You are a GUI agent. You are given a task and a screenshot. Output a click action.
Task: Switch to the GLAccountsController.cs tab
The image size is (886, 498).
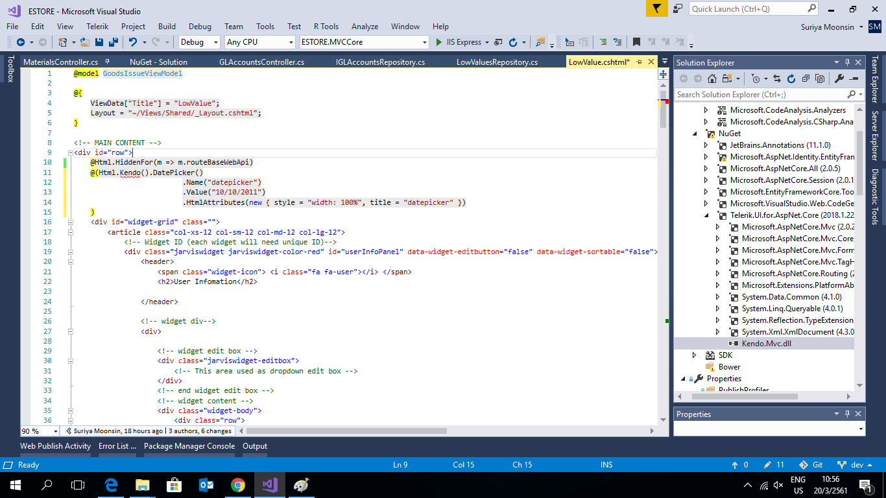point(261,62)
